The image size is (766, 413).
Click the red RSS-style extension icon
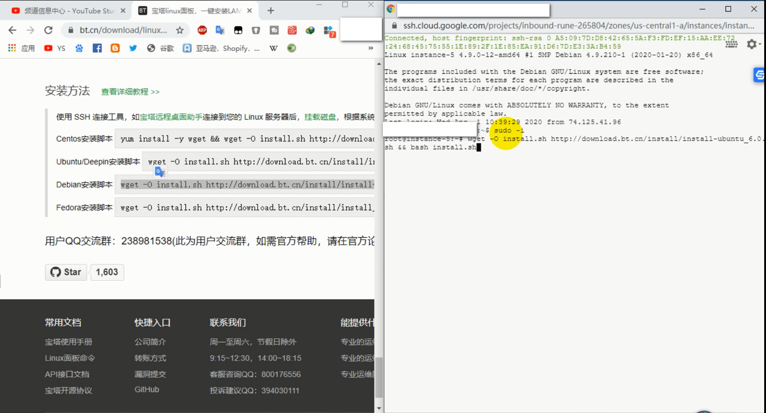click(292, 30)
